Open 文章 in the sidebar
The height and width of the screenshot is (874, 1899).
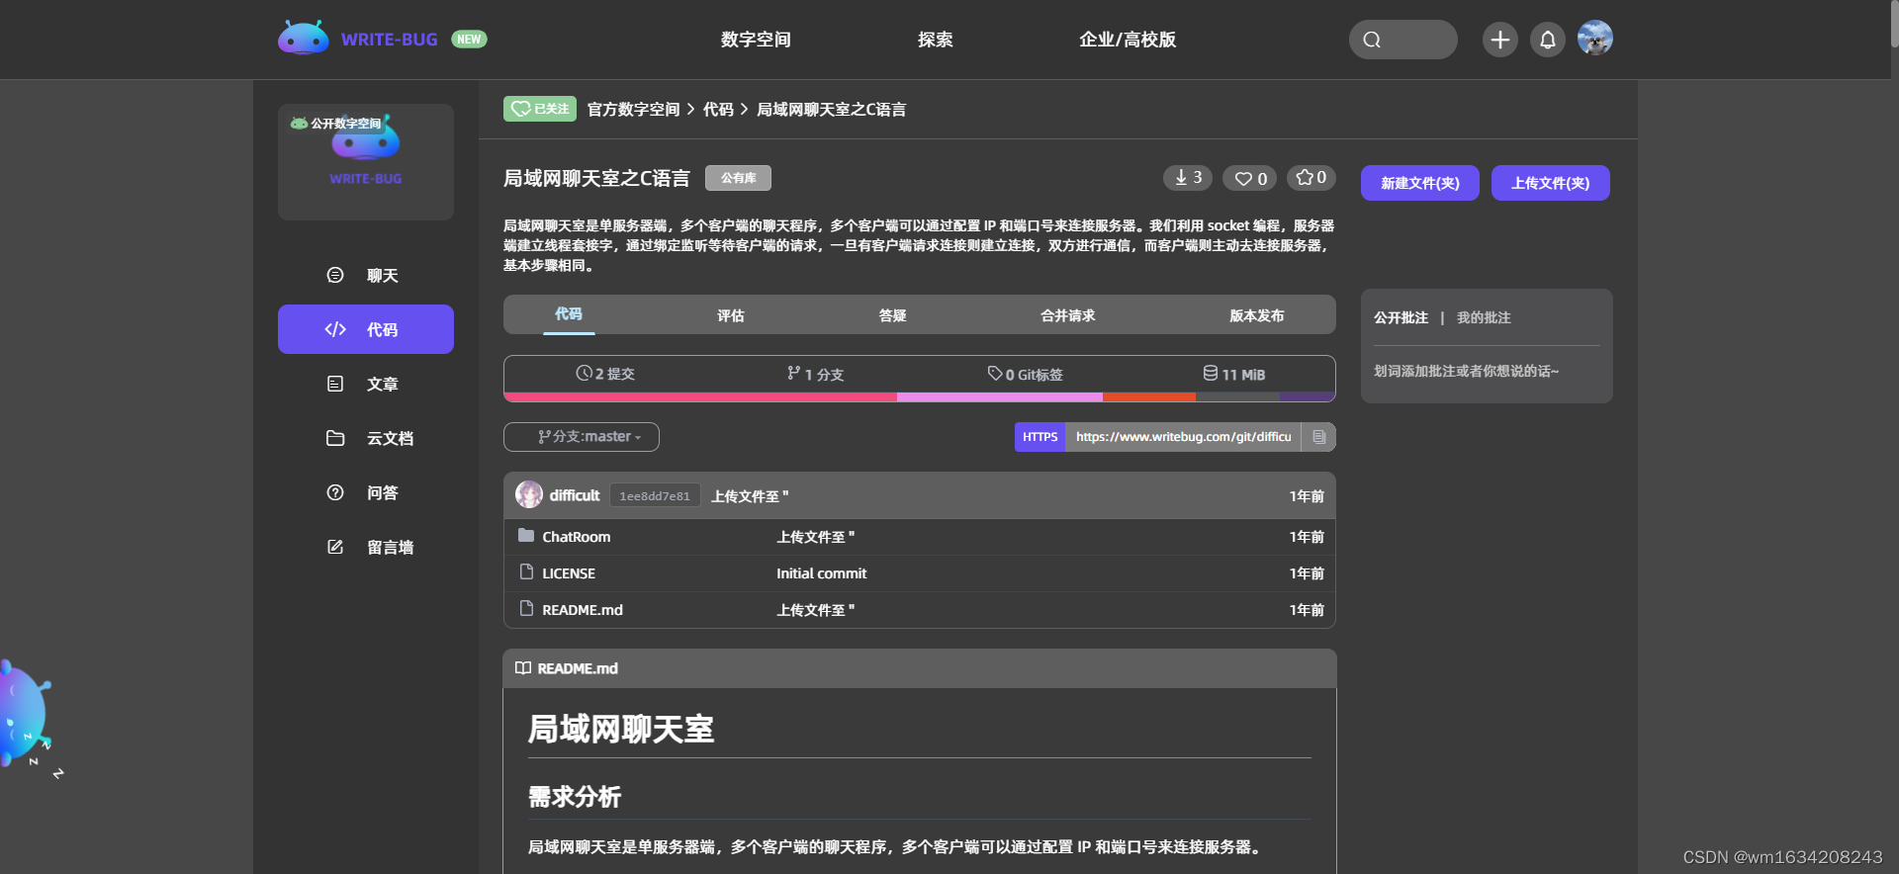(x=366, y=384)
